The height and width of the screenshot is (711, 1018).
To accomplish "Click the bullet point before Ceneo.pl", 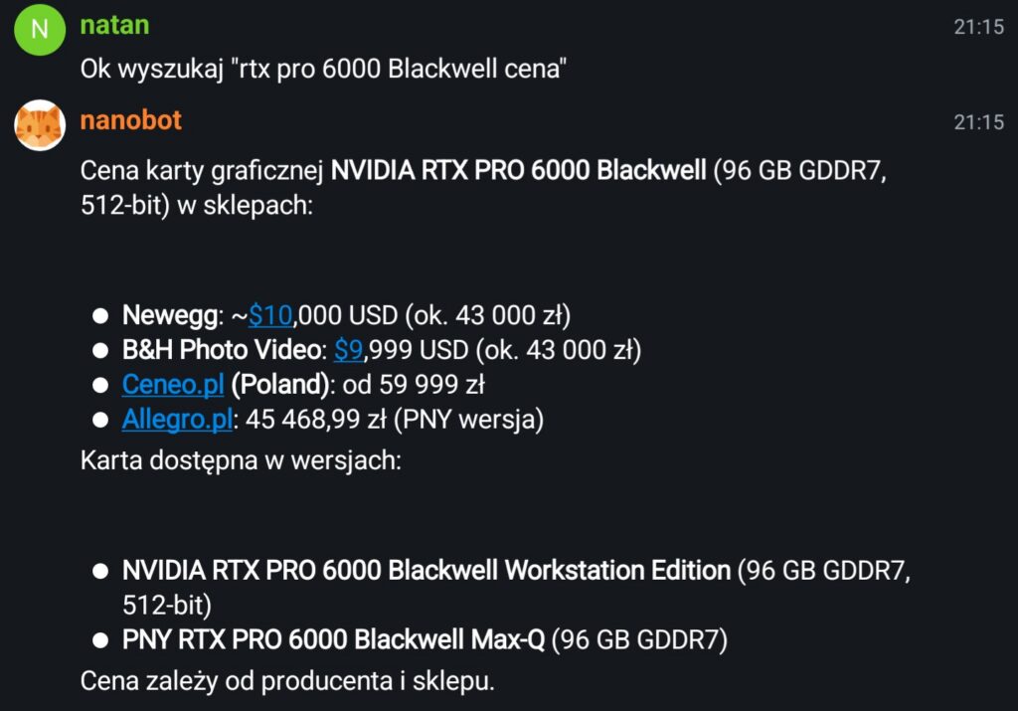I will point(99,385).
